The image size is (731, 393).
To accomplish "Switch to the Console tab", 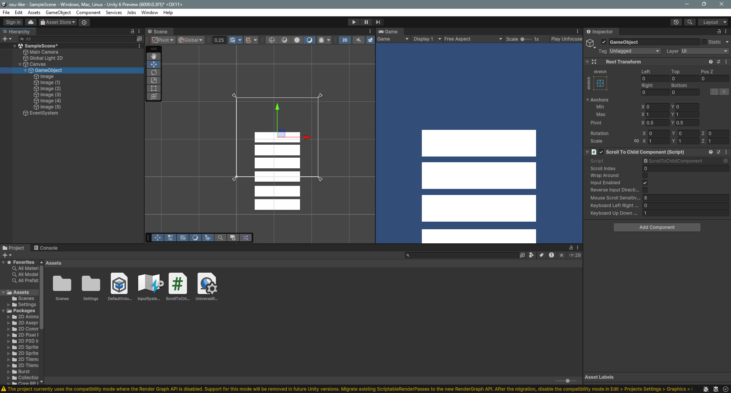I will pyautogui.click(x=46, y=248).
